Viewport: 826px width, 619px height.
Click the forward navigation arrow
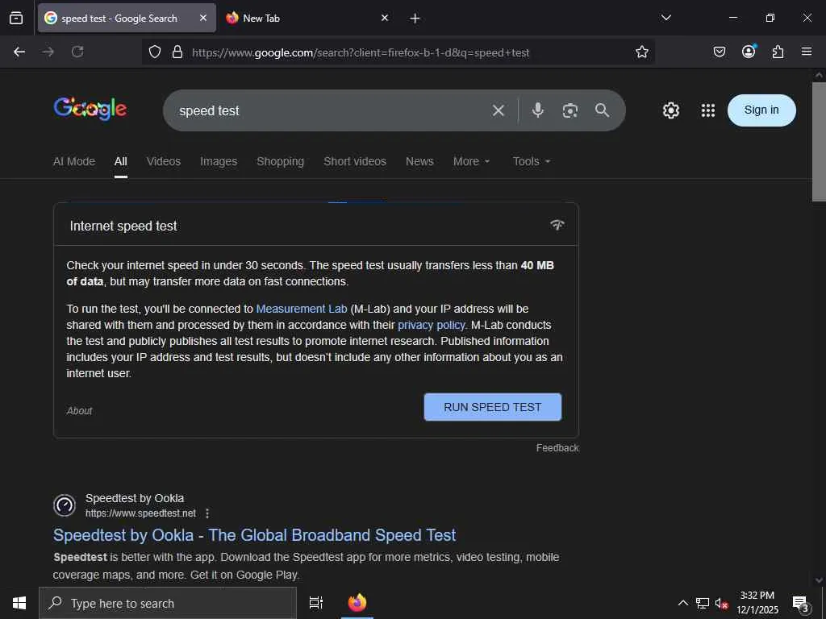click(48, 52)
